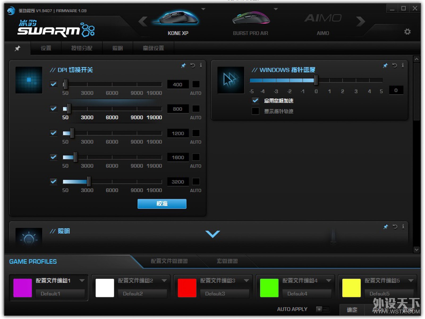Click the 1600 DPI value field

click(178, 157)
